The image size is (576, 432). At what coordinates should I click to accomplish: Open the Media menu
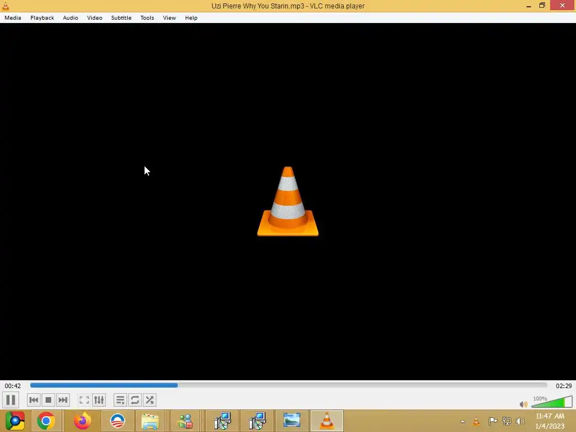(13, 17)
